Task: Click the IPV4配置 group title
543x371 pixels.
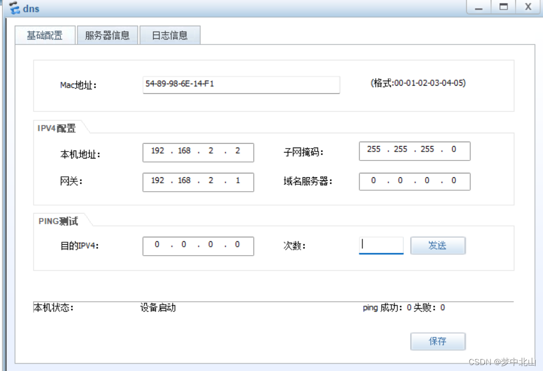Action: (57, 128)
